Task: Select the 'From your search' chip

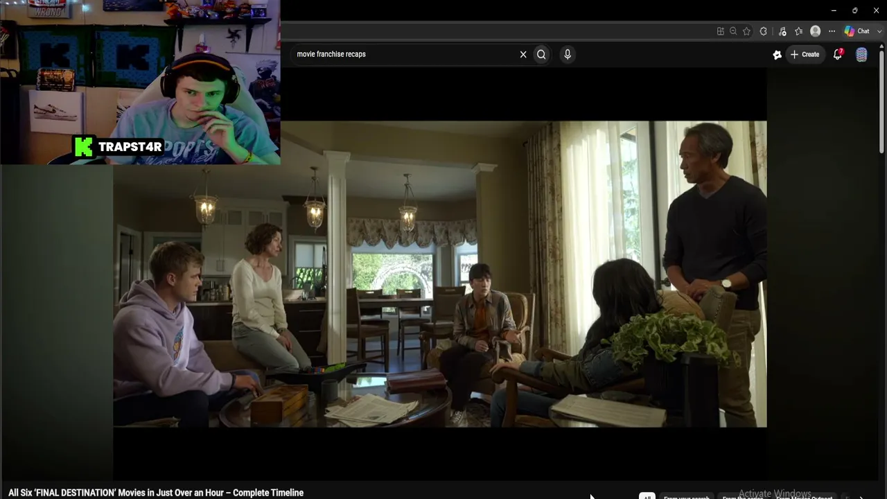Action: click(687, 497)
